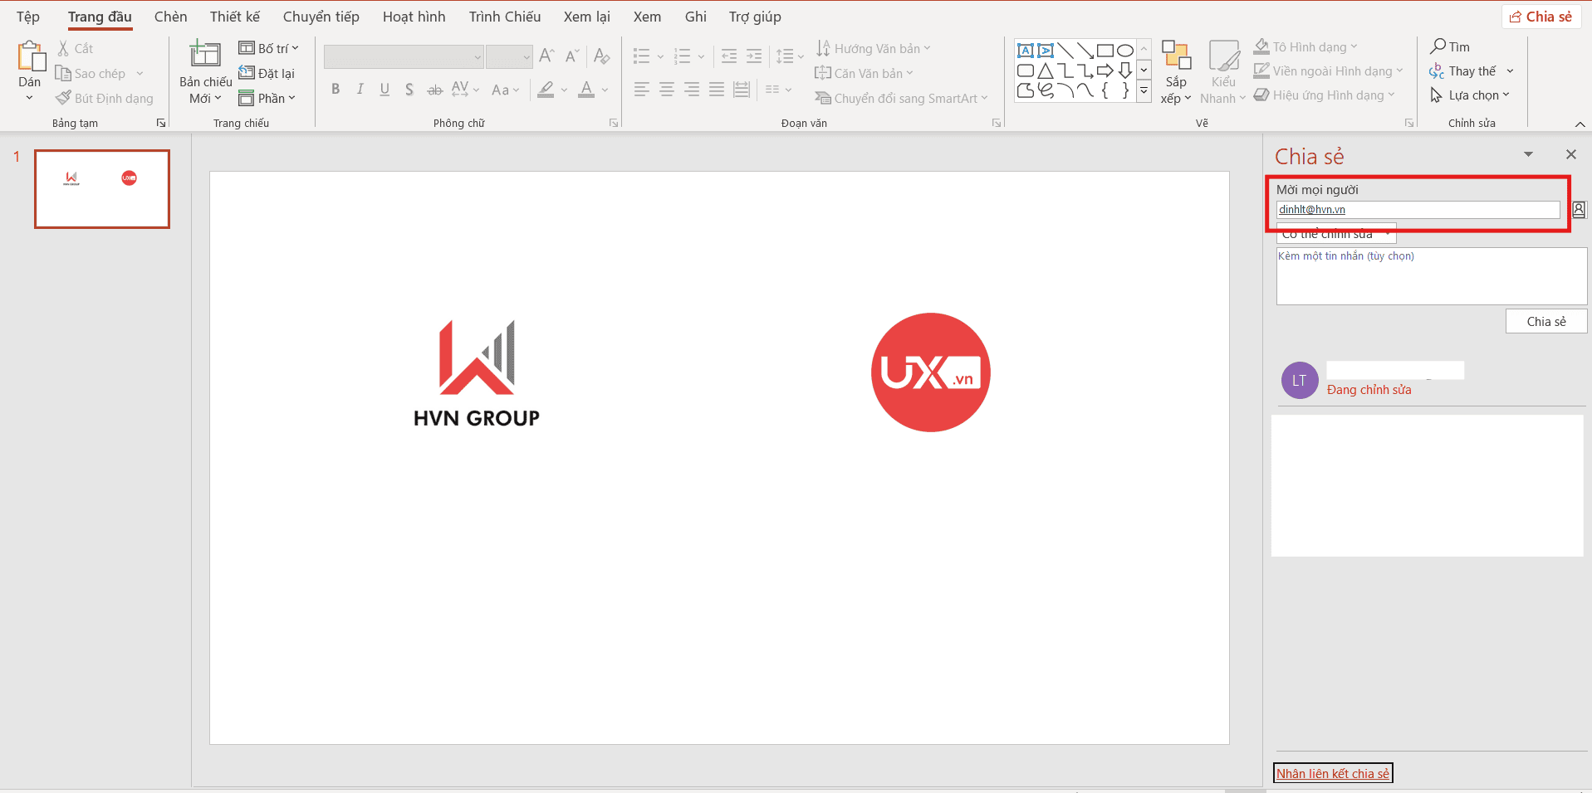Toggle Underline formatting button
Screen dimensions: 1592x793
click(x=385, y=90)
